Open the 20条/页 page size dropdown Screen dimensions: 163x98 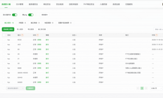[156, 88]
